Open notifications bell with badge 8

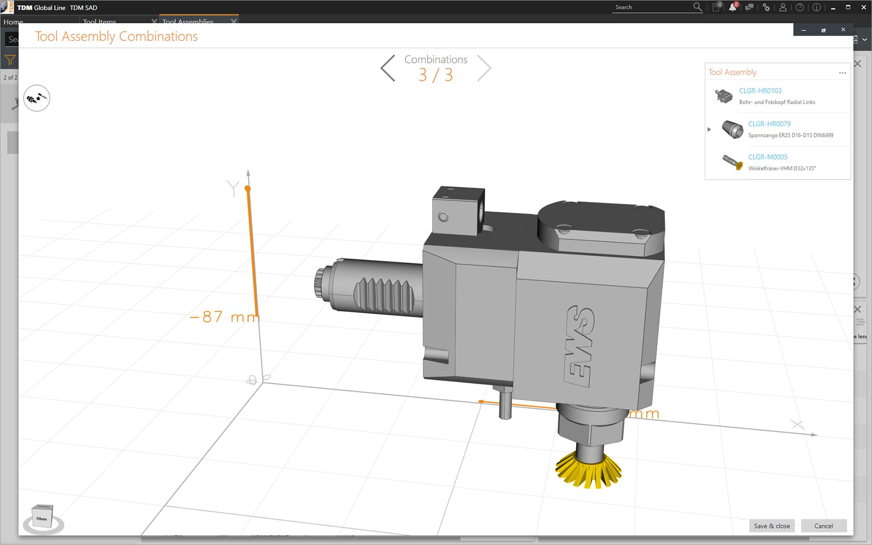733,7
